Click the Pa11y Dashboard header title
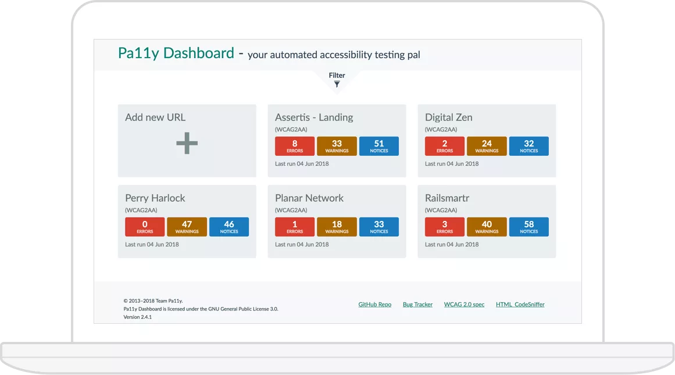 coord(176,53)
